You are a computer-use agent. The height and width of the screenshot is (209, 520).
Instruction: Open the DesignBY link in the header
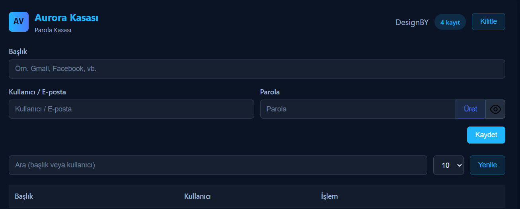coord(412,22)
